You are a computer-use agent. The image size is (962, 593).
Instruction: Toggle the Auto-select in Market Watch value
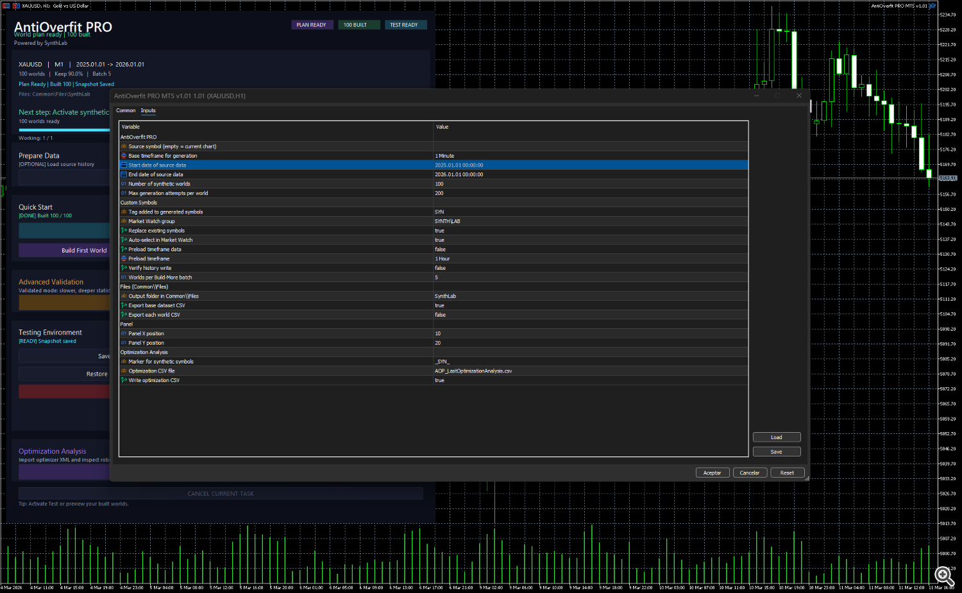pos(439,240)
